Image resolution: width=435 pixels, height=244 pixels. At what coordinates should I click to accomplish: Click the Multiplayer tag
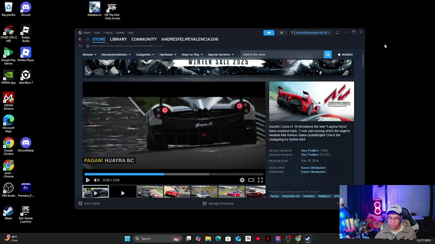tap(324, 196)
